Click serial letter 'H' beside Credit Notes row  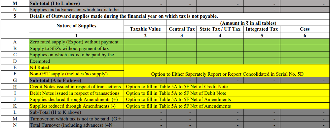(15, 87)
